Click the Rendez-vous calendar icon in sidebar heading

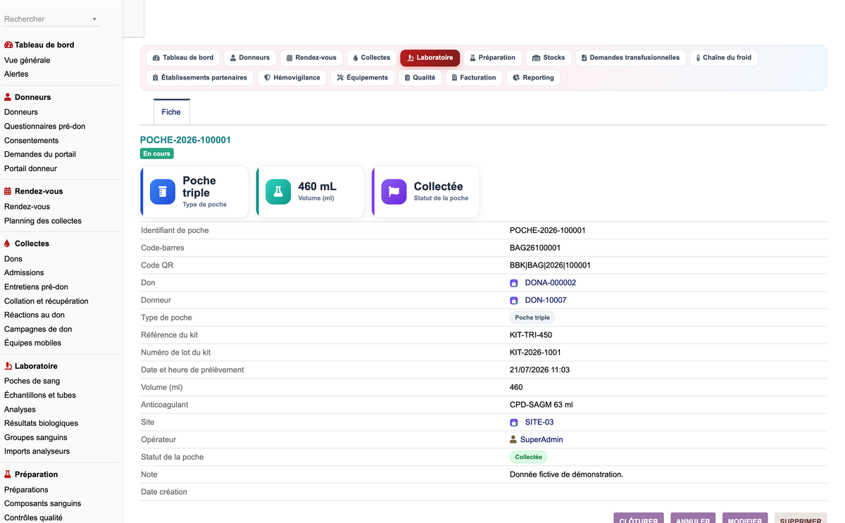click(x=8, y=191)
